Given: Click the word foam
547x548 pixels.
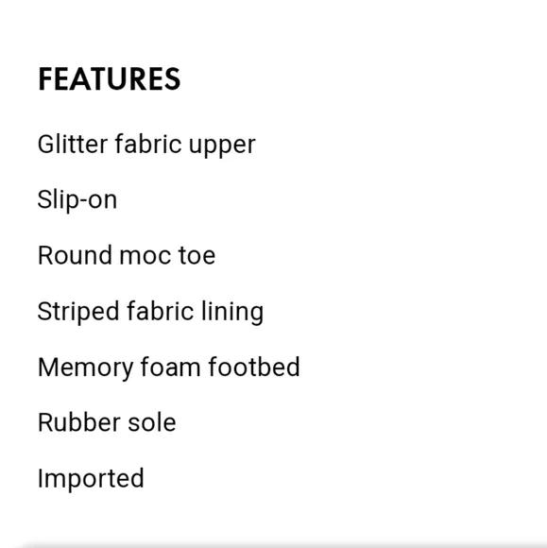Looking at the screenshot, I should point(171,367).
